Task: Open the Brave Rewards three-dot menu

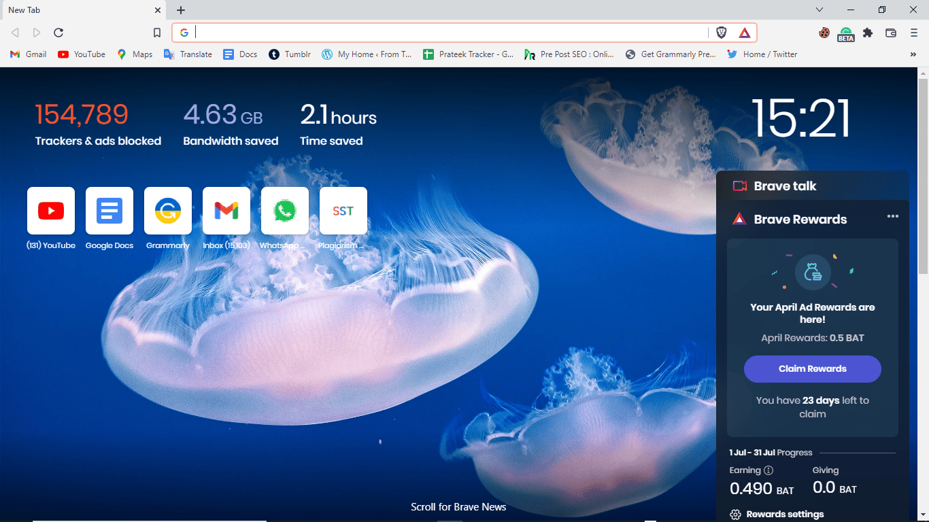Action: click(893, 216)
